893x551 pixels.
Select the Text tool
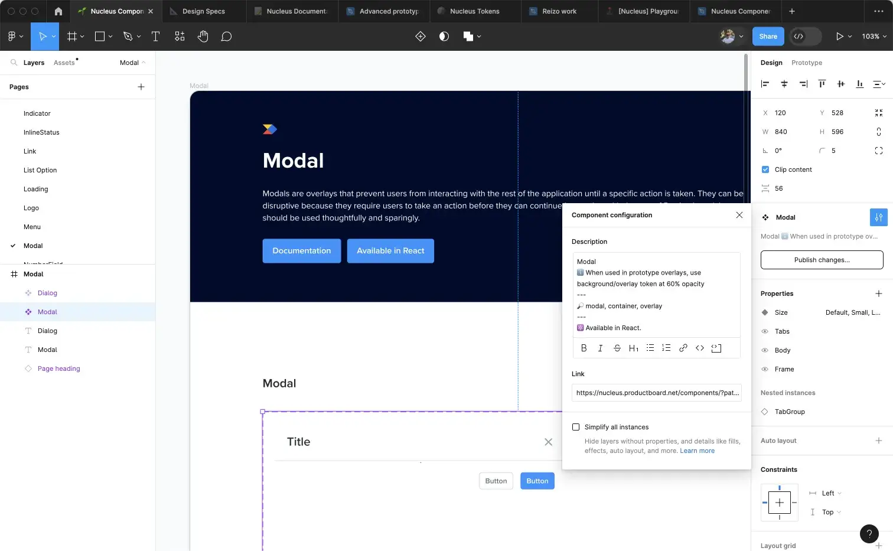click(155, 36)
